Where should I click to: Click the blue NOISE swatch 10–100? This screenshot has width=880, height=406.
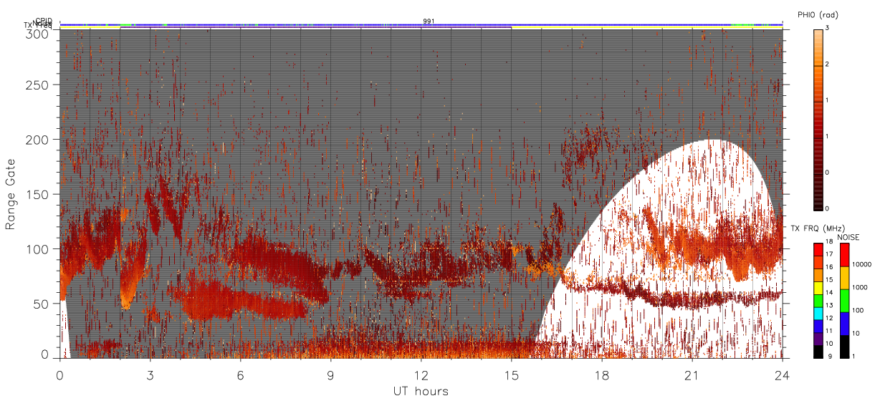click(844, 324)
